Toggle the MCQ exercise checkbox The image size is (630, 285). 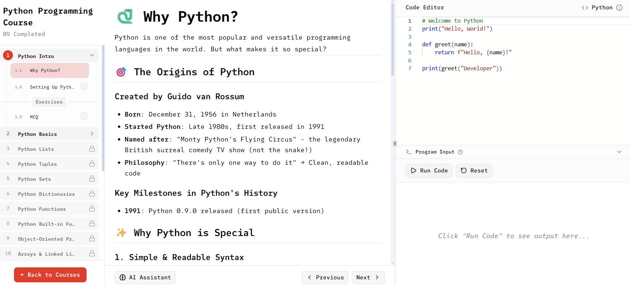pyautogui.click(x=84, y=116)
